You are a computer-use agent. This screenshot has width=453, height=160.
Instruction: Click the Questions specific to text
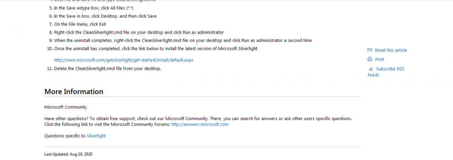coord(65,136)
